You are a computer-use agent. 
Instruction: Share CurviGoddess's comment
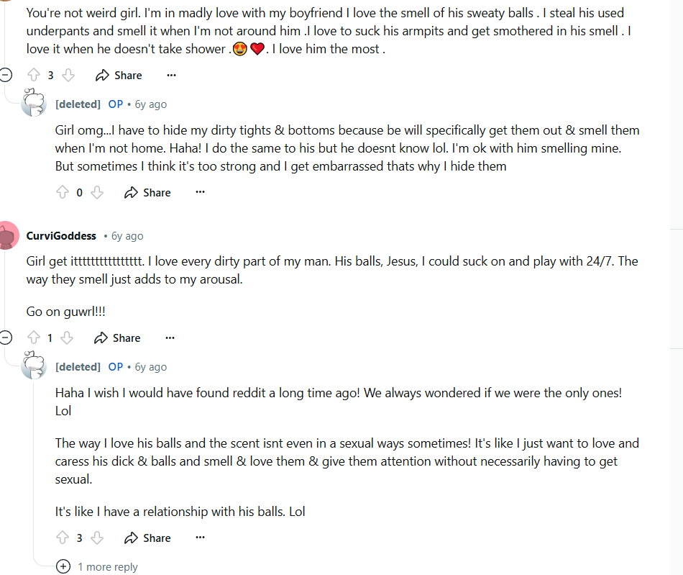click(x=117, y=338)
